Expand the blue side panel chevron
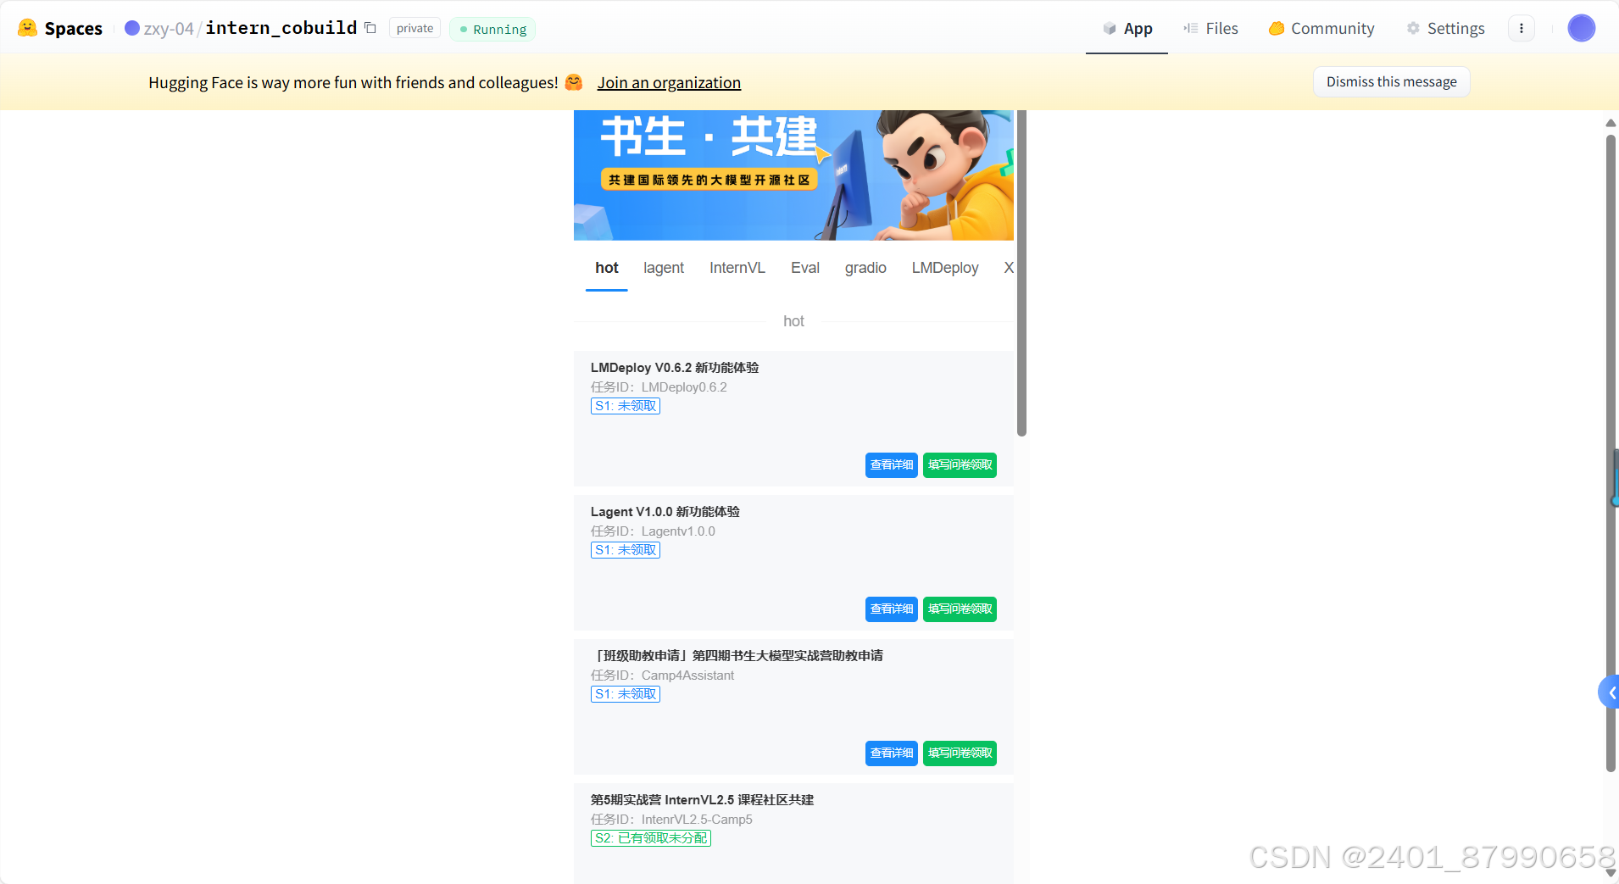1619x884 pixels. 1610,692
